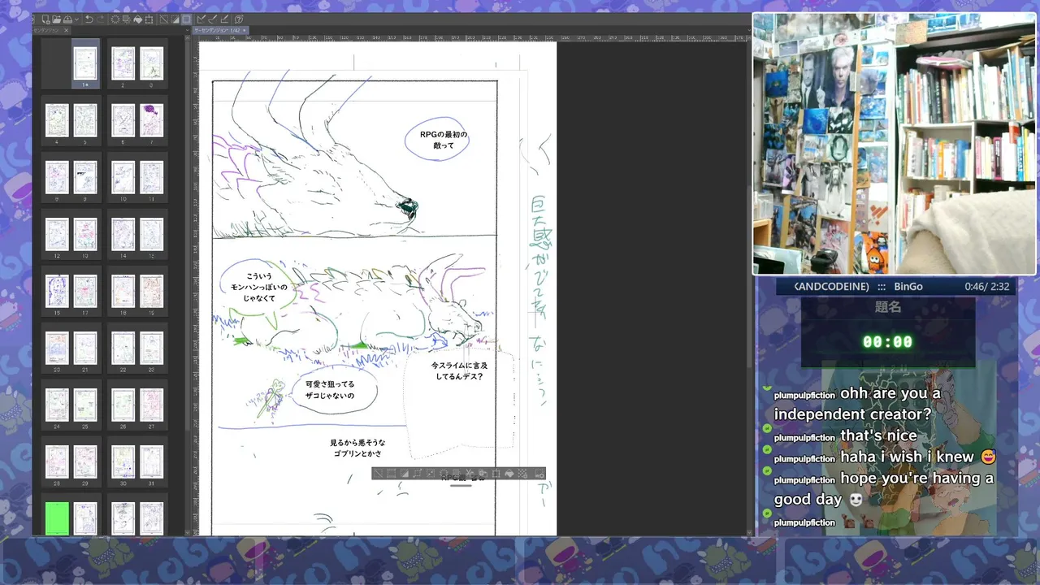Click the '見るから悪そうなゴブリンとかさ' text
This screenshot has height=585, width=1040.
[x=356, y=448]
